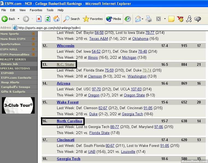Open the Tools menu
The image size is (208, 163).
pyautogui.click(x=50, y=10)
